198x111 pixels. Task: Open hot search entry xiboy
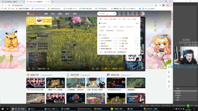[123, 49]
